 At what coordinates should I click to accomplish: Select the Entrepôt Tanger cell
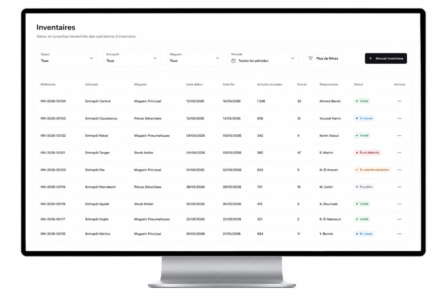[97, 152]
